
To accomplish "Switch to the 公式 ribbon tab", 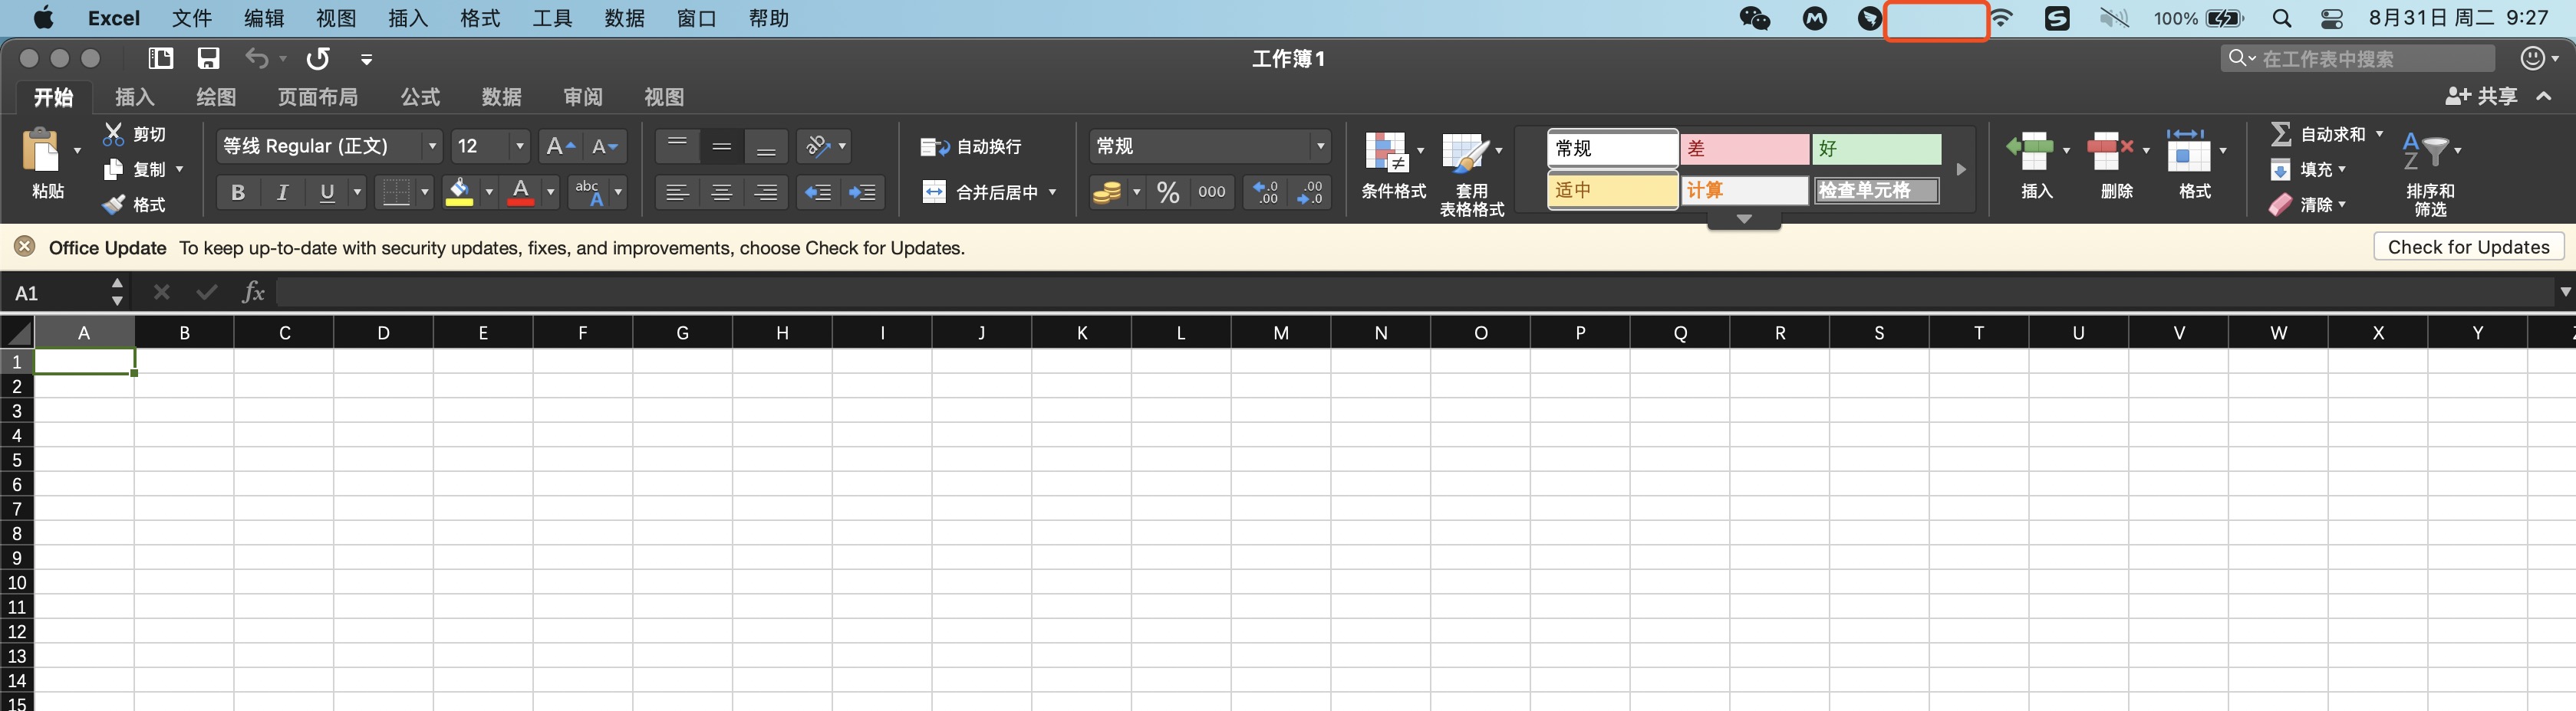I will tap(420, 97).
